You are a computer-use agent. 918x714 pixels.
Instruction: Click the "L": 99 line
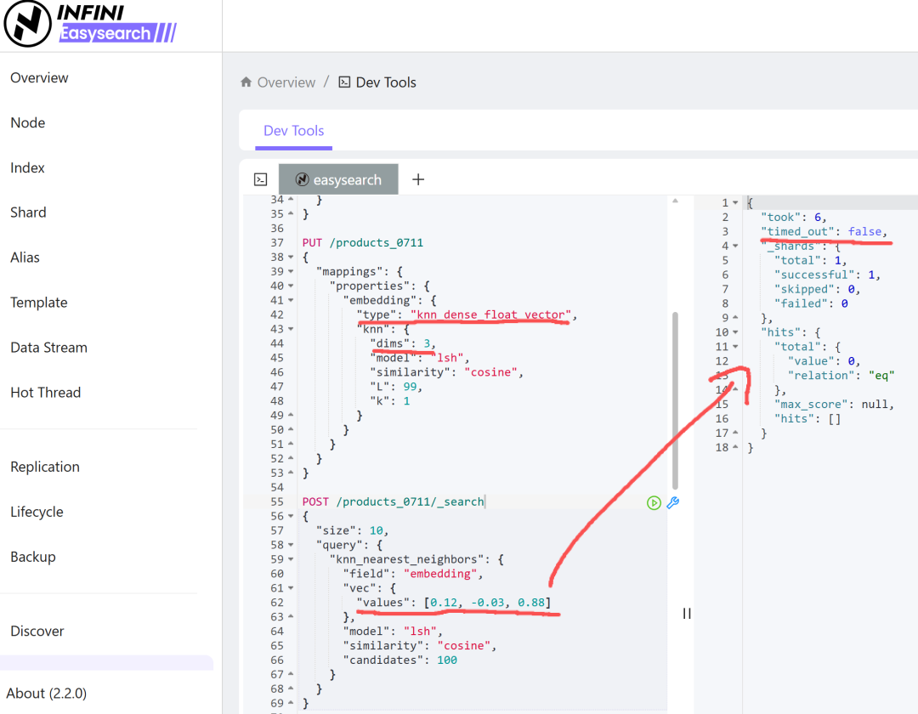coord(396,387)
